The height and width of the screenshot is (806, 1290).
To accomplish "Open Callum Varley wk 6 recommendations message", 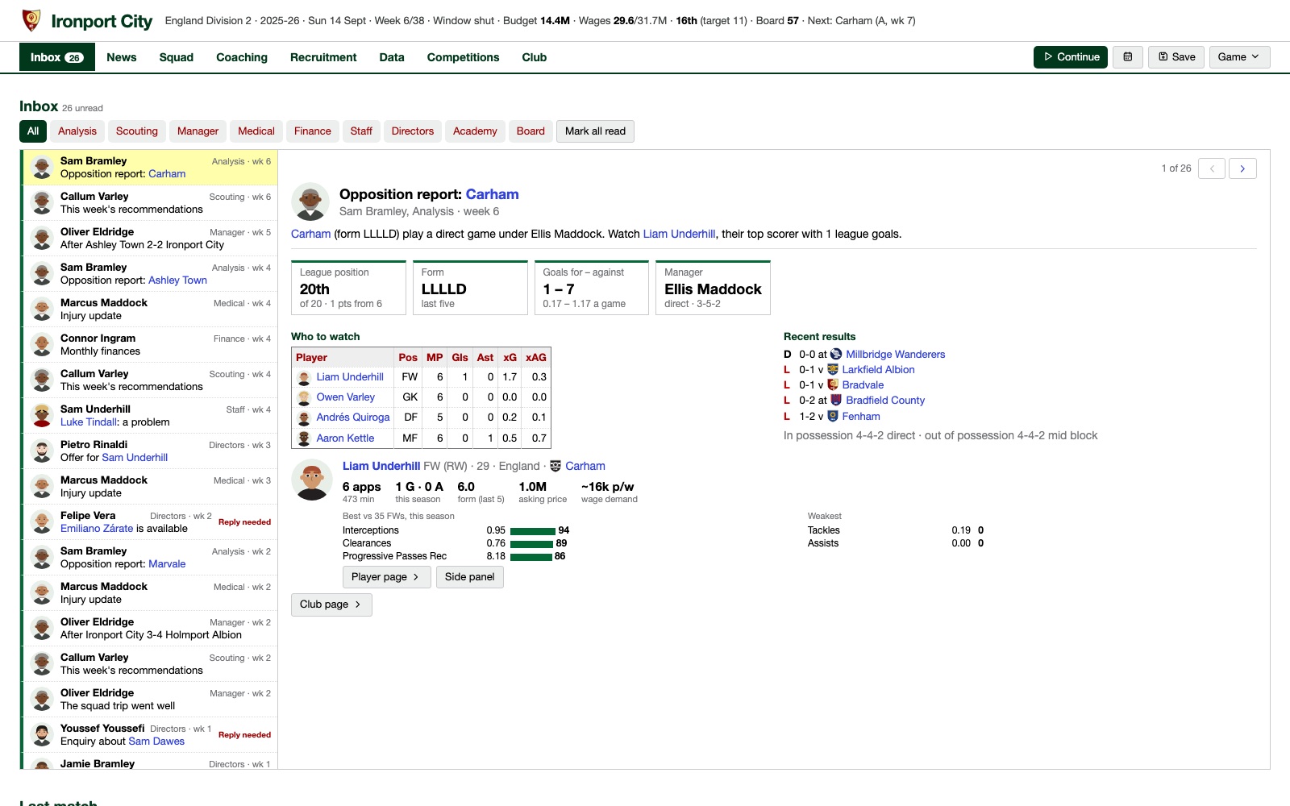I will 150,203.
